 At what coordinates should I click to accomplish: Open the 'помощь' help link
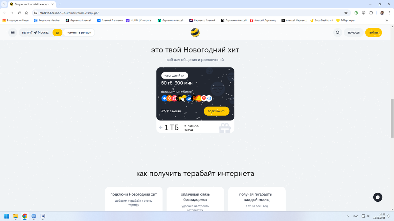coord(354,33)
